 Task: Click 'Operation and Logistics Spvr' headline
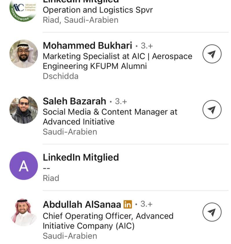tap(98, 10)
